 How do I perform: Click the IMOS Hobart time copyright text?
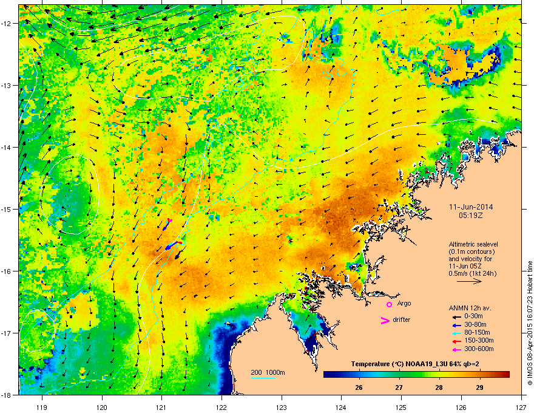pos(530,323)
